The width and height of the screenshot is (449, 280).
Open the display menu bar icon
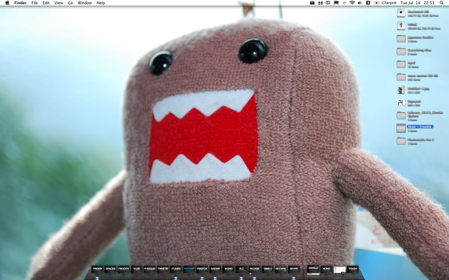click(336, 3)
